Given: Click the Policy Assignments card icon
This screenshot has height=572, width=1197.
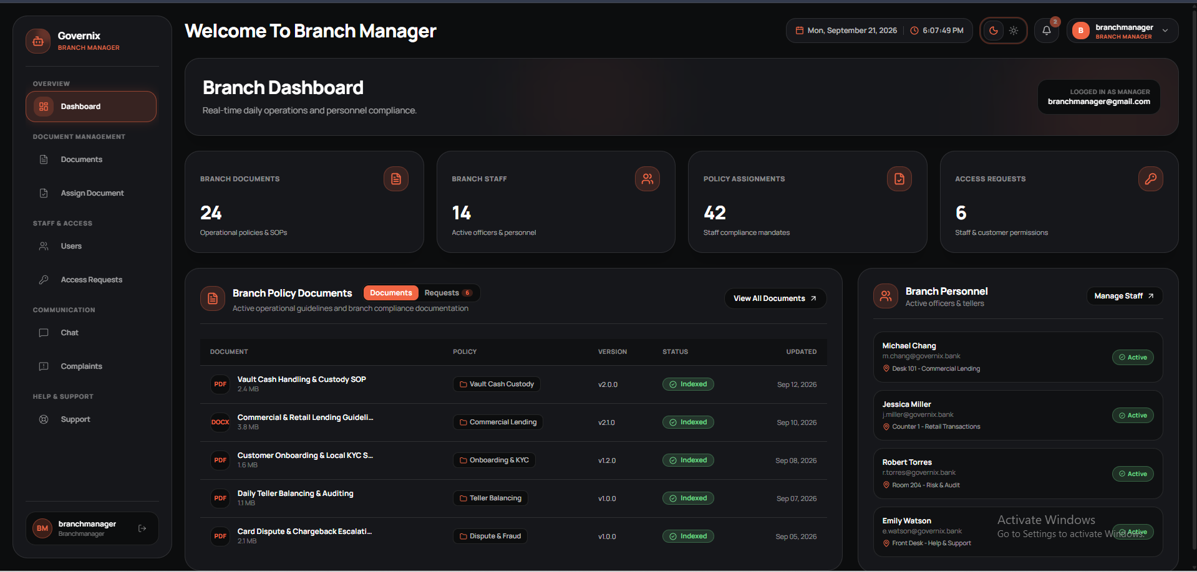Looking at the screenshot, I should [x=899, y=179].
